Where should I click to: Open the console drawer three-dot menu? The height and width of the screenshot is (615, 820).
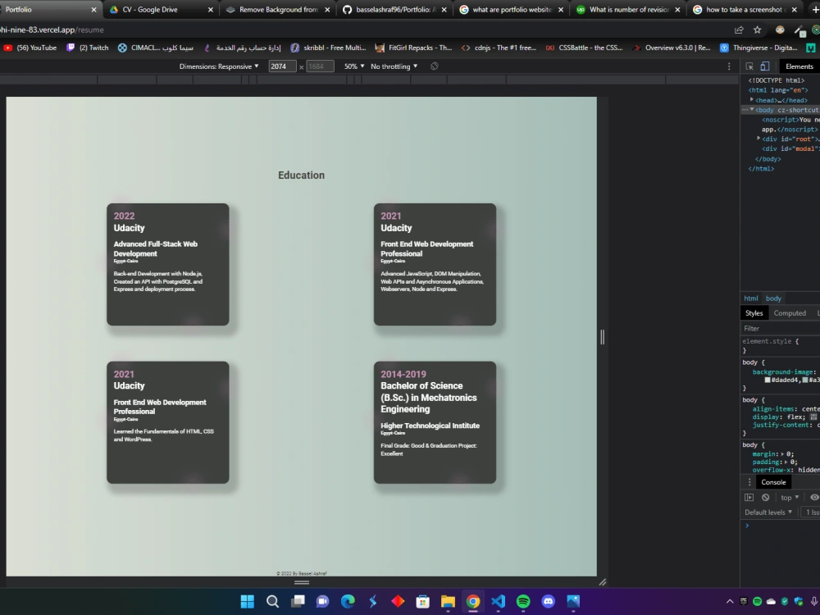pos(749,482)
